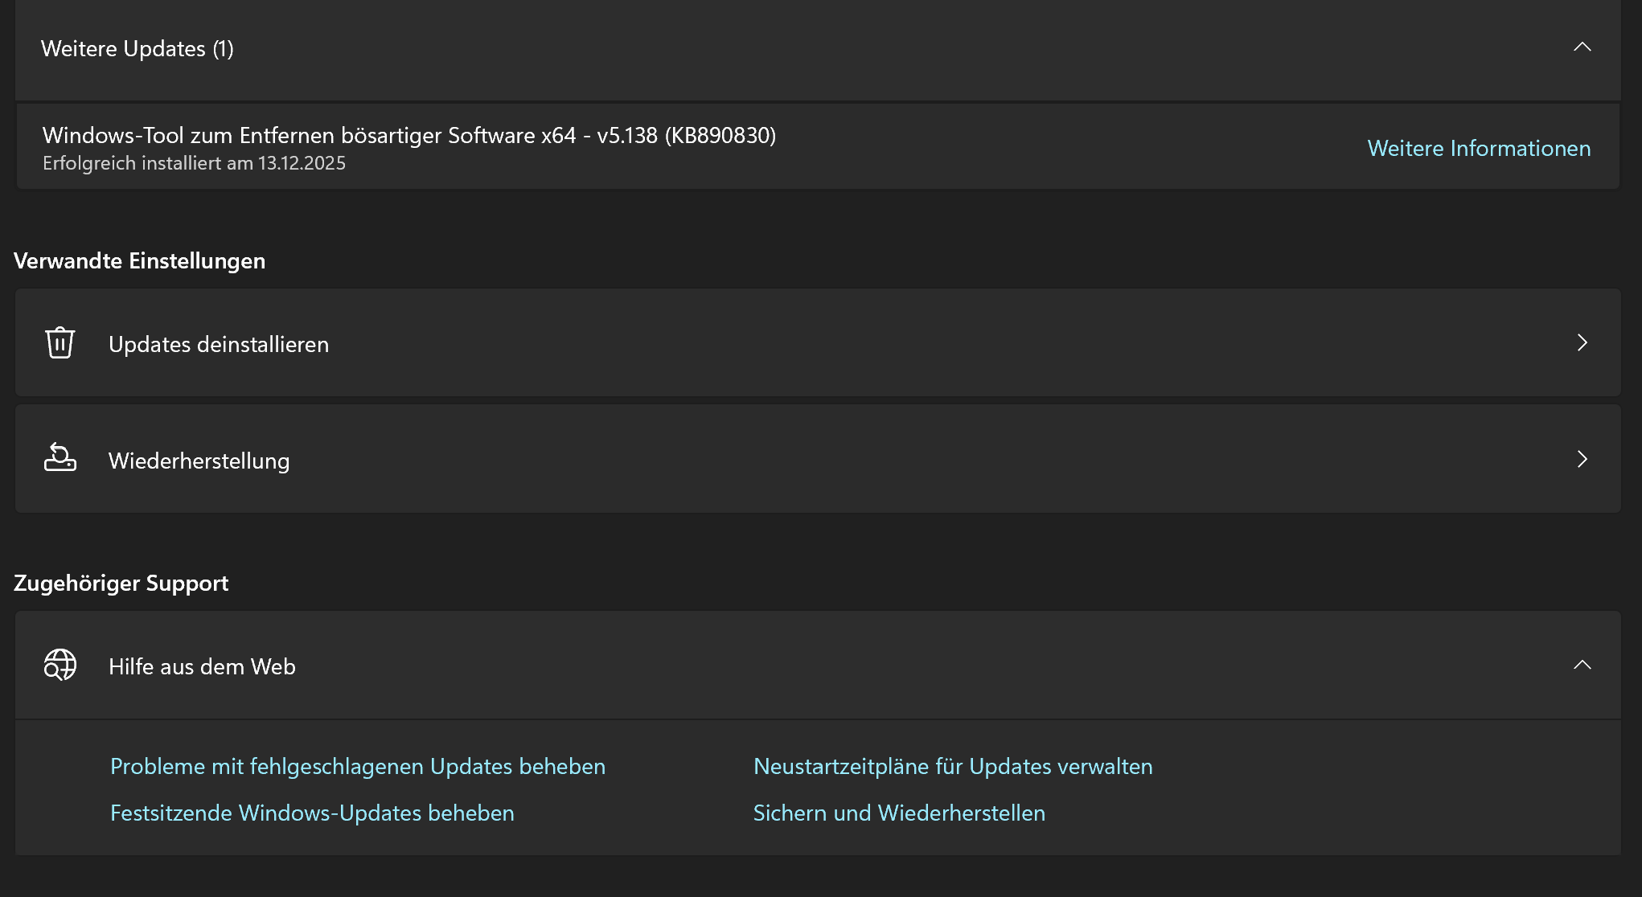Open Festsitzende Windows-Updates beheben link

pyautogui.click(x=312, y=813)
